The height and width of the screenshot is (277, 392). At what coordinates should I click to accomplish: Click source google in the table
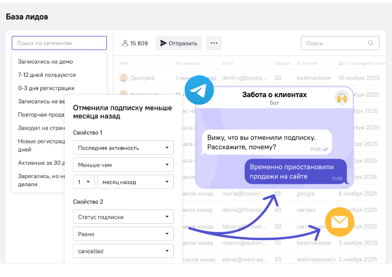(305, 193)
